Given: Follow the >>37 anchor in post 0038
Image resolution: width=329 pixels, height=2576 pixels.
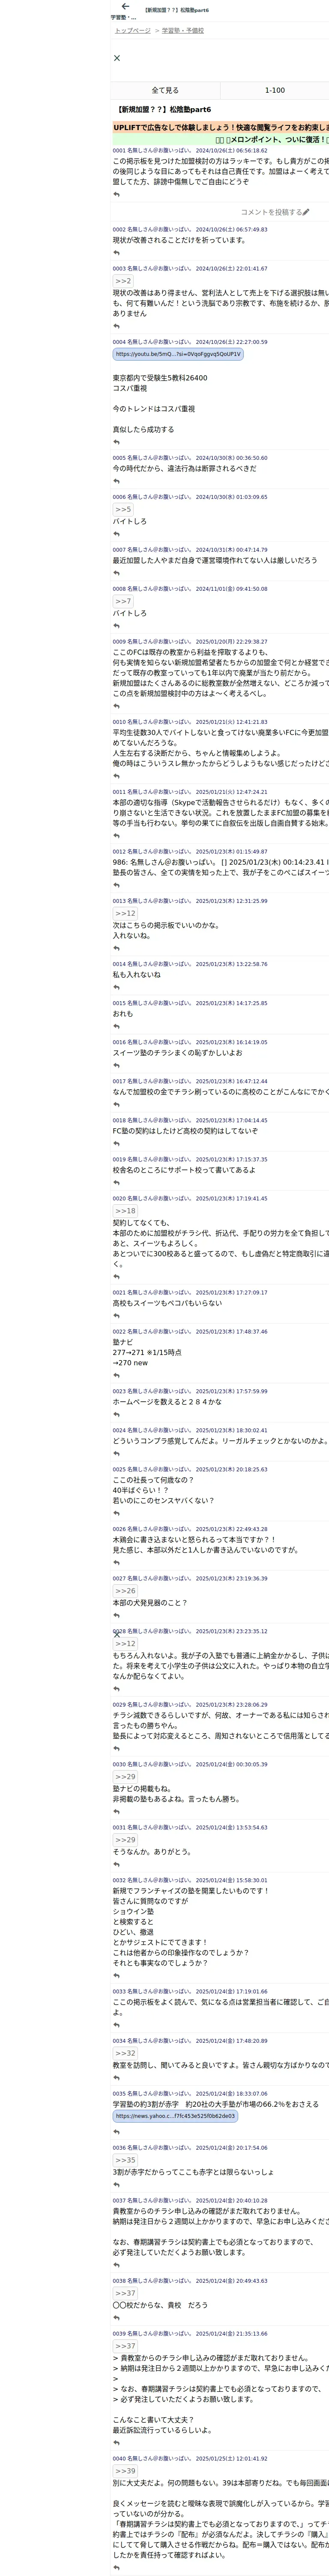Looking at the screenshot, I should (126, 2293).
